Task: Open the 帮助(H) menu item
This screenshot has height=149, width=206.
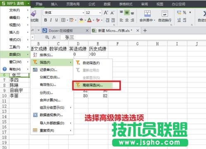Action: point(15,69)
